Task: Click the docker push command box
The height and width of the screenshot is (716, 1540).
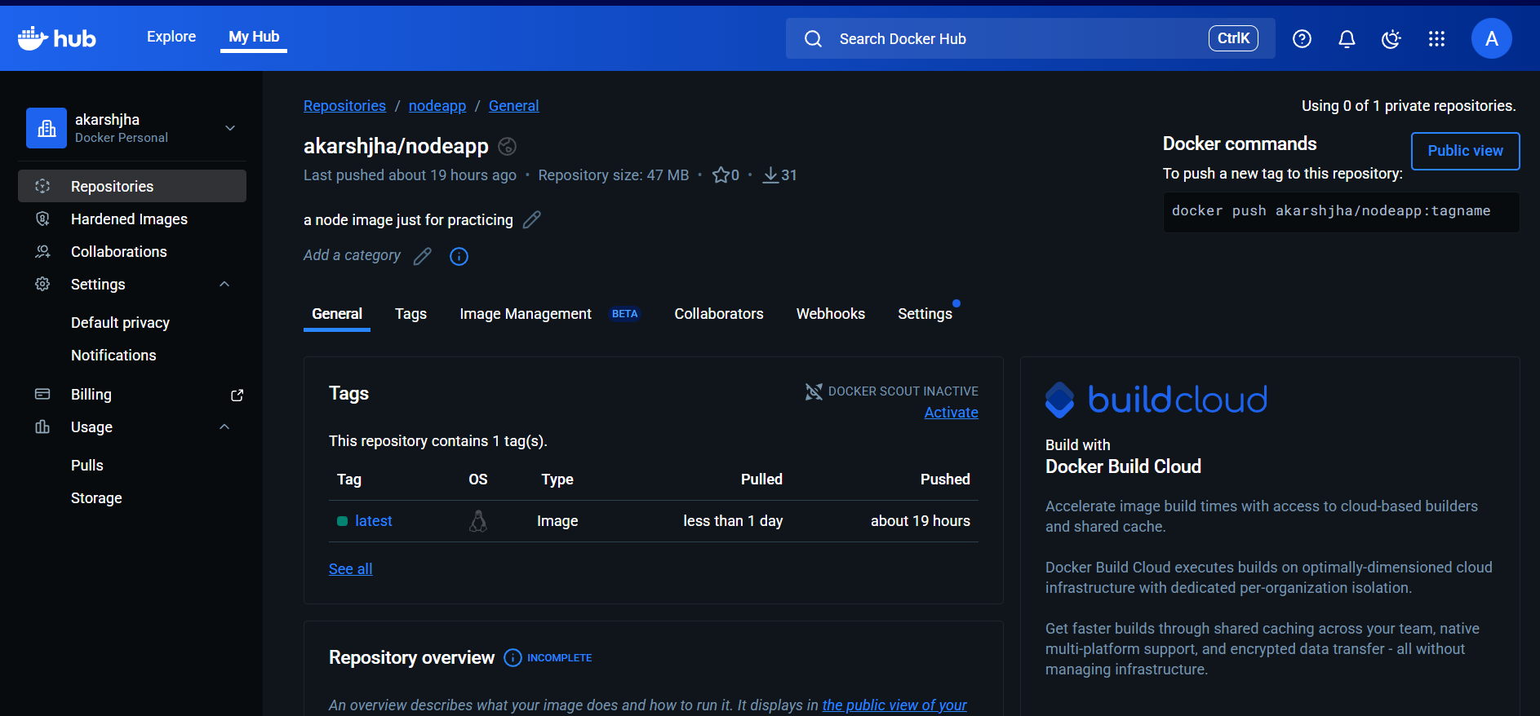Action: (x=1341, y=212)
